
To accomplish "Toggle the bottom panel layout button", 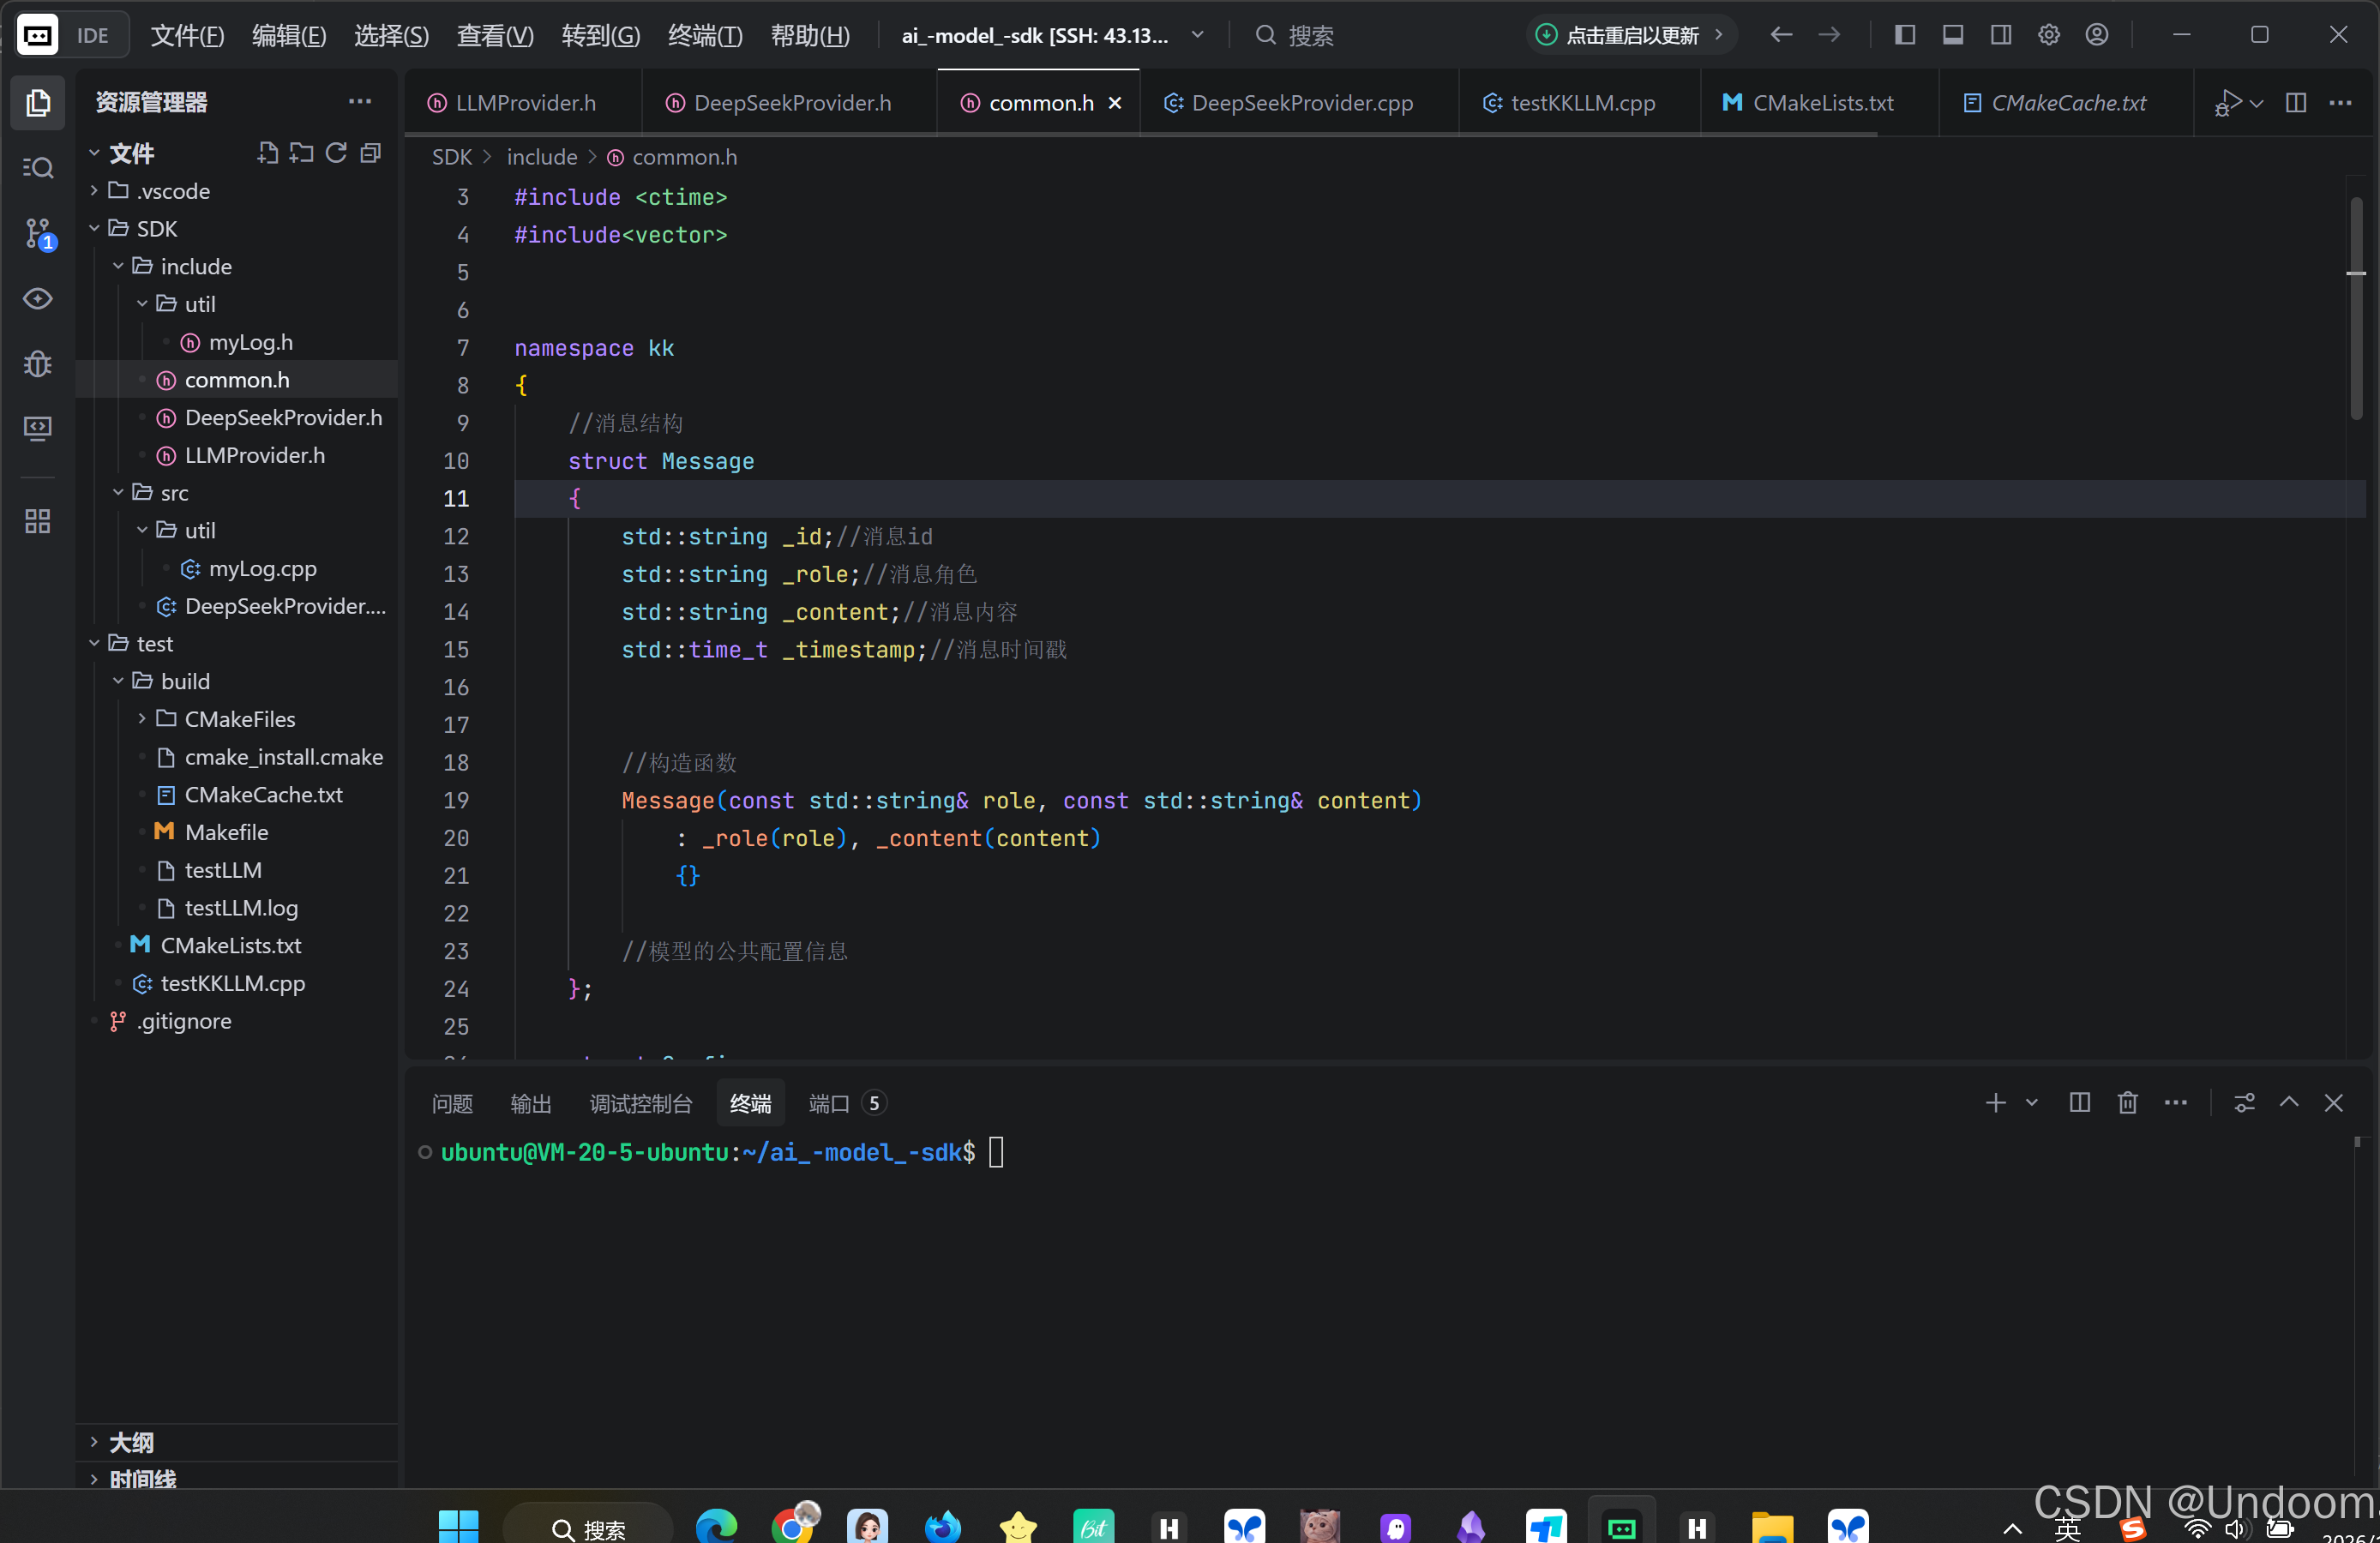I will click(x=1952, y=35).
